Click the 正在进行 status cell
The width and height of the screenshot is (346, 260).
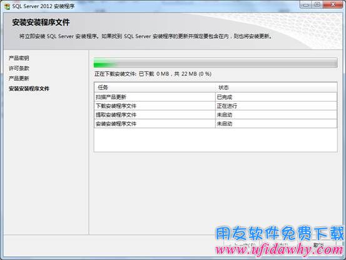tap(276, 106)
